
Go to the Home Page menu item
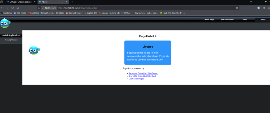point(209,20)
